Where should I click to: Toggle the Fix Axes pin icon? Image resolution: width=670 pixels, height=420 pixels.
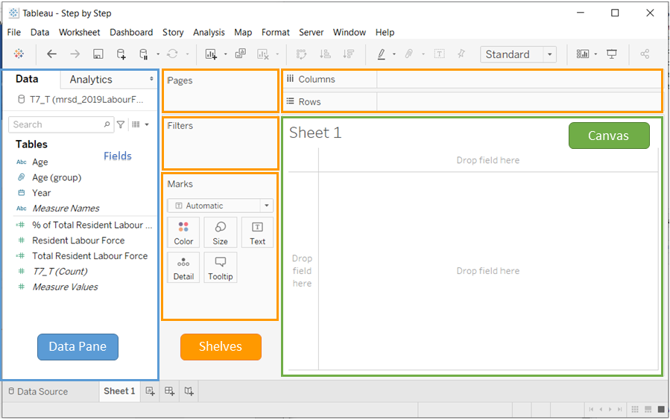tap(461, 54)
